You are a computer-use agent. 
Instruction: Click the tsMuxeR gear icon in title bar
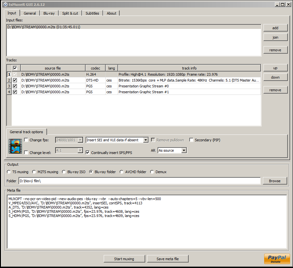tap(6, 4)
